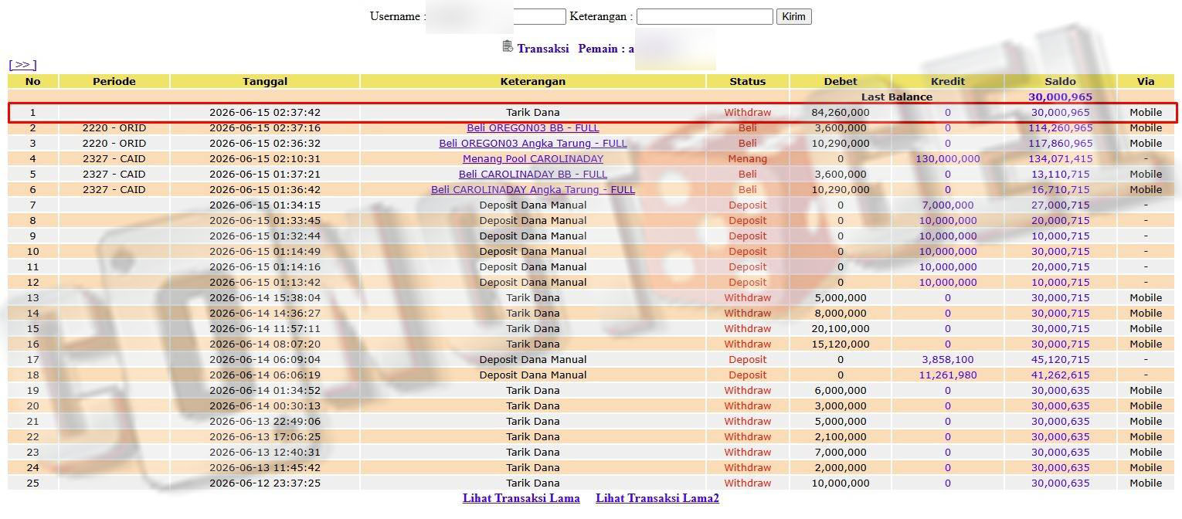Click the Keterangan column header
The height and width of the screenshot is (519, 1182).
[x=533, y=81]
